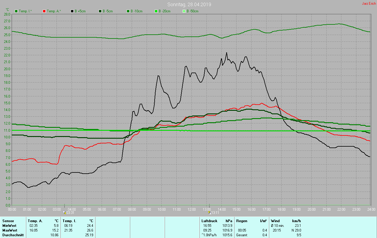Select the 'Temp. I.*' legend label
Viewport: 377px width, 238px height.
[26, 11]
